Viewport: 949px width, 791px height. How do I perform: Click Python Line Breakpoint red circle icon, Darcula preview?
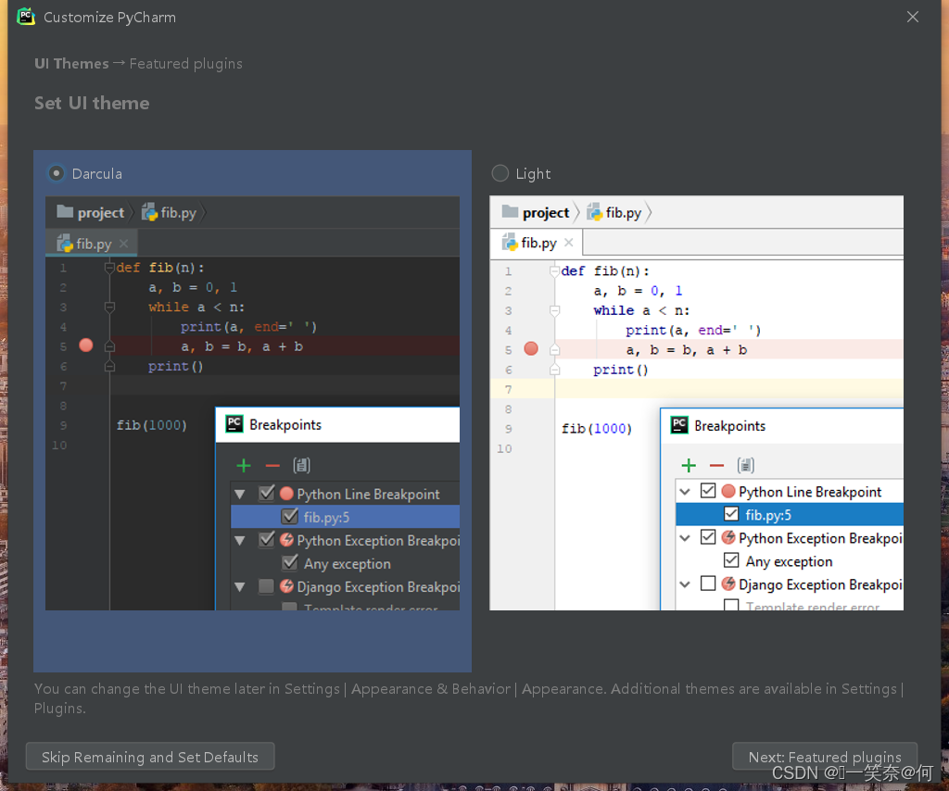pyautogui.click(x=286, y=494)
